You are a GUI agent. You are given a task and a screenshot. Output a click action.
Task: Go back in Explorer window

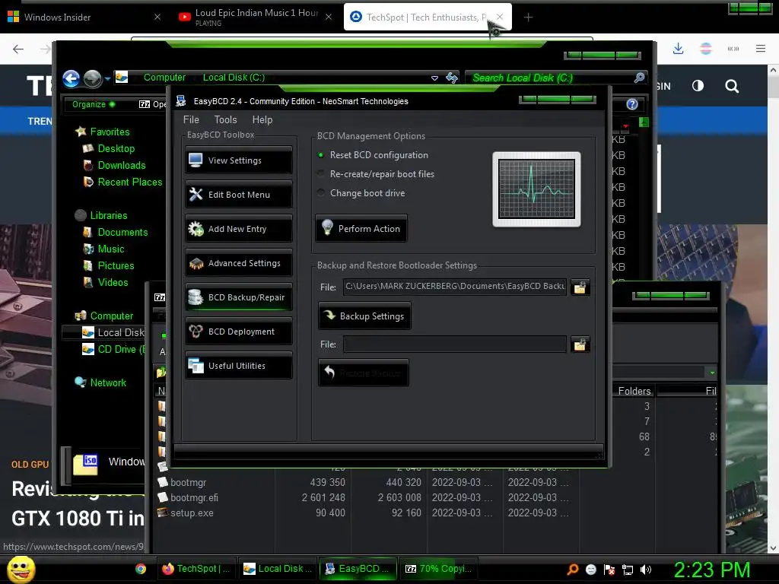(x=71, y=78)
